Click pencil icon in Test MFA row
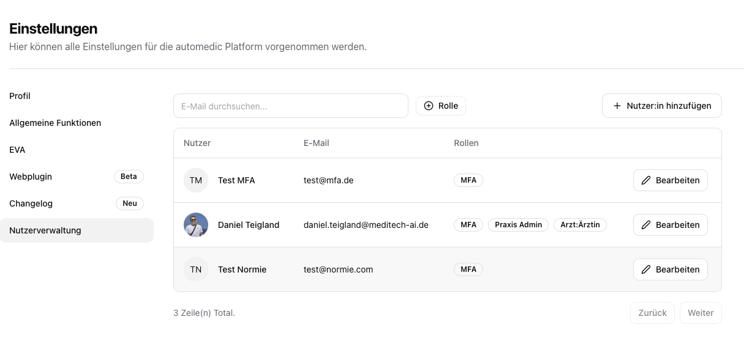The width and height of the screenshot is (744, 355). pyautogui.click(x=645, y=180)
